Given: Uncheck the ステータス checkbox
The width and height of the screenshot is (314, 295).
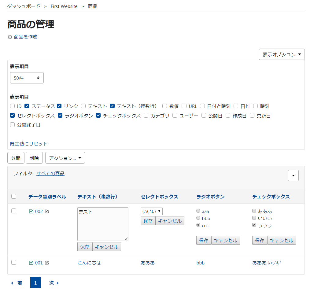Looking at the screenshot, I should click(27, 106).
